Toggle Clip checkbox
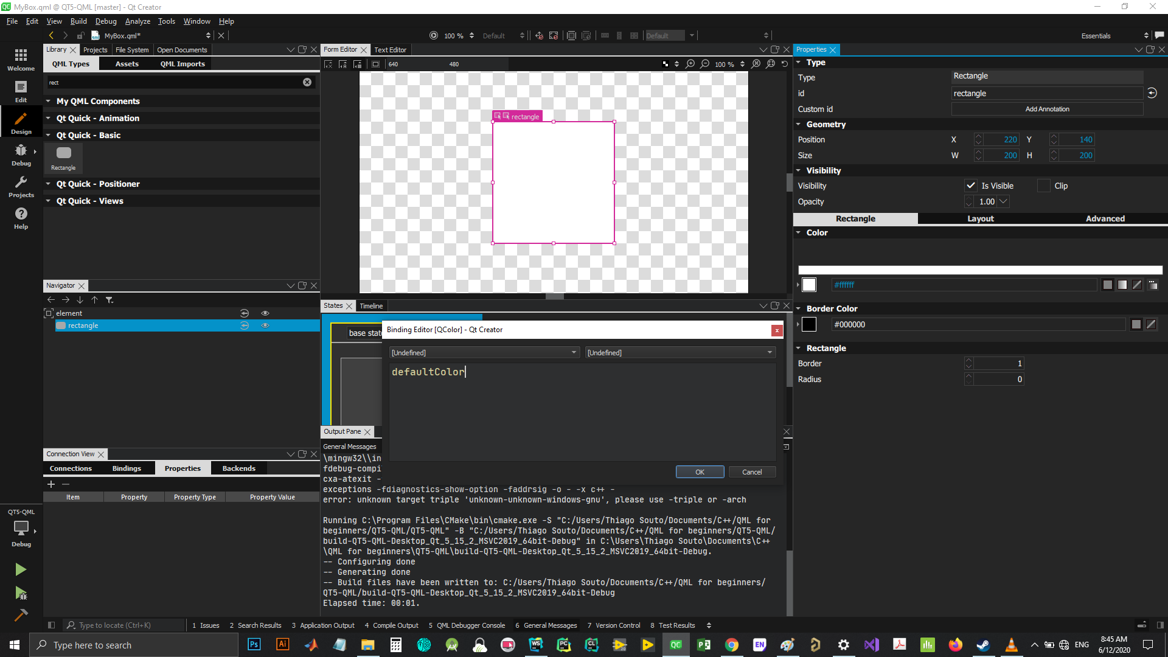The image size is (1168, 657). [x=1044, y=186]
